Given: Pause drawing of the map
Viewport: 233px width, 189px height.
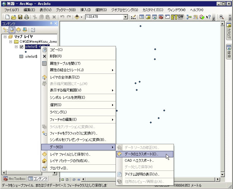Looking at the screenshot, I should coord(79,180).
